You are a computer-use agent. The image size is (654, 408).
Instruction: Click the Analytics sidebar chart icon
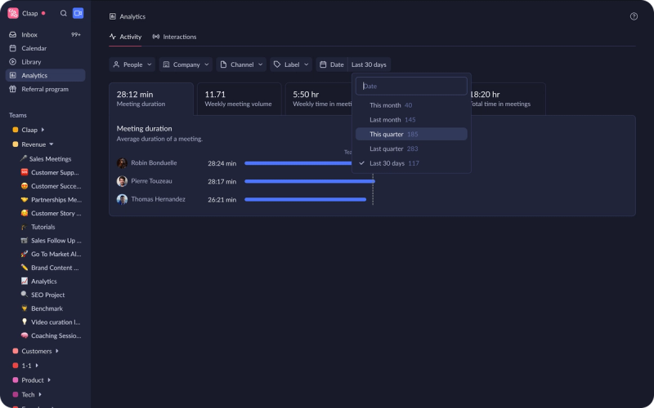click(x=13, y=75)
